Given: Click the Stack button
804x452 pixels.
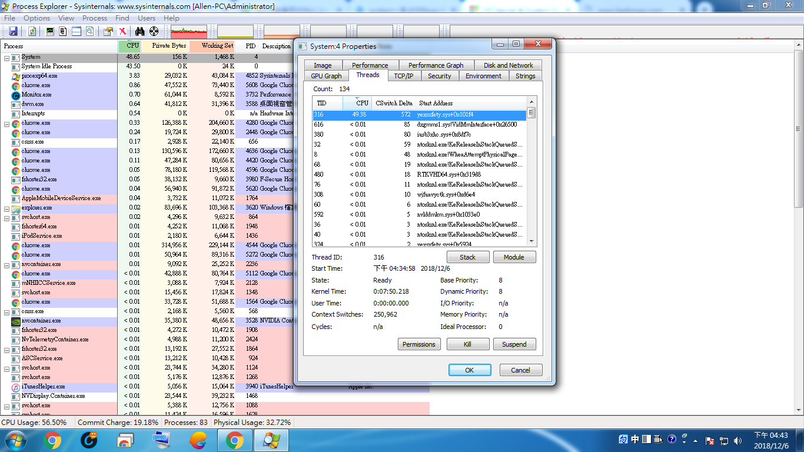Looking at the screenshot, I should [467, 257].
